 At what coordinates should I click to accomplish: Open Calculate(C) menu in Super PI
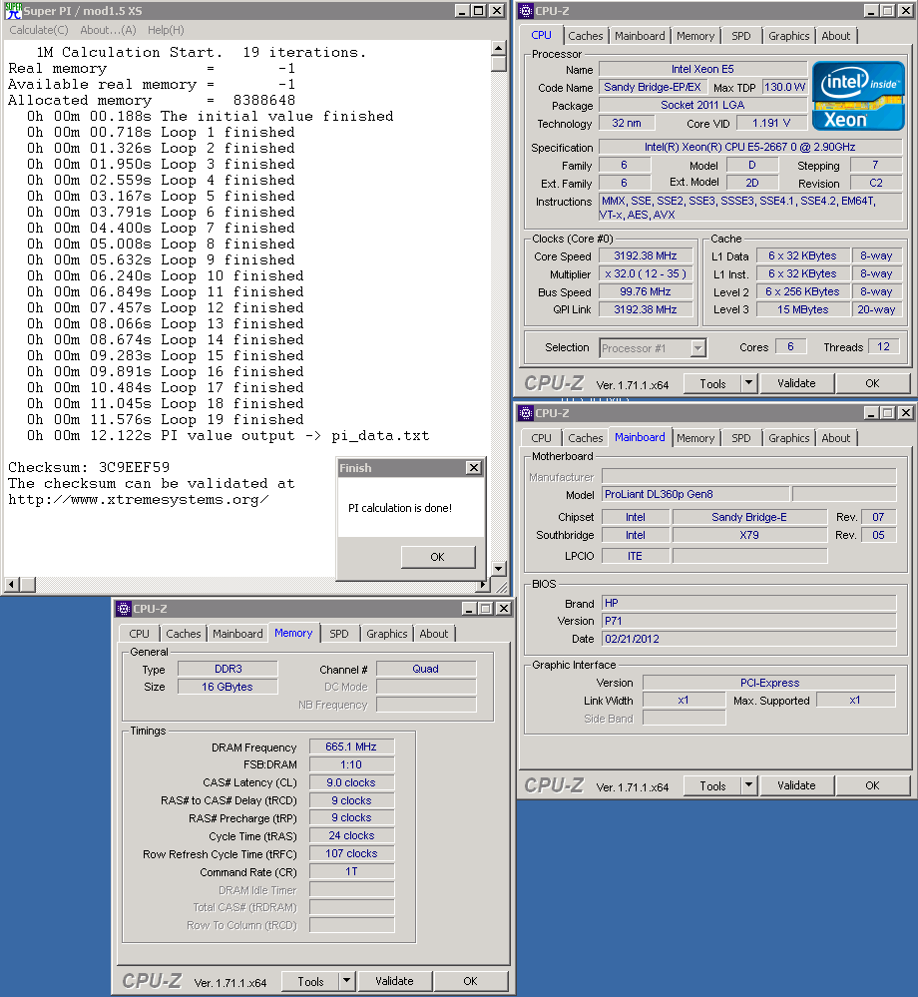(39, 30)
